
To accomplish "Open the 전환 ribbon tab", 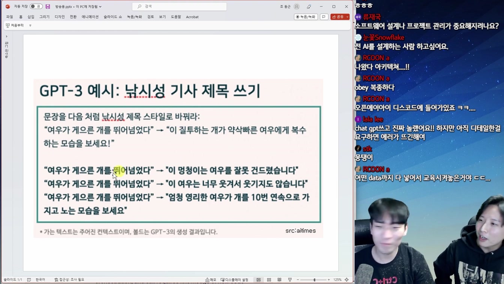I will (73, 17).
